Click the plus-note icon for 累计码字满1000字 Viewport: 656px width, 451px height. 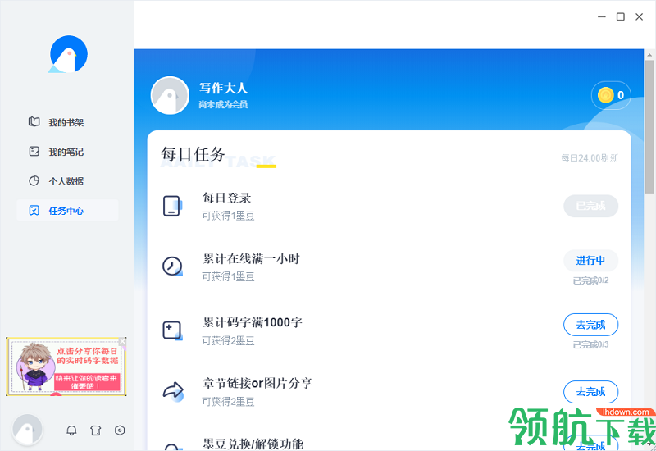[x=172, y=330]
